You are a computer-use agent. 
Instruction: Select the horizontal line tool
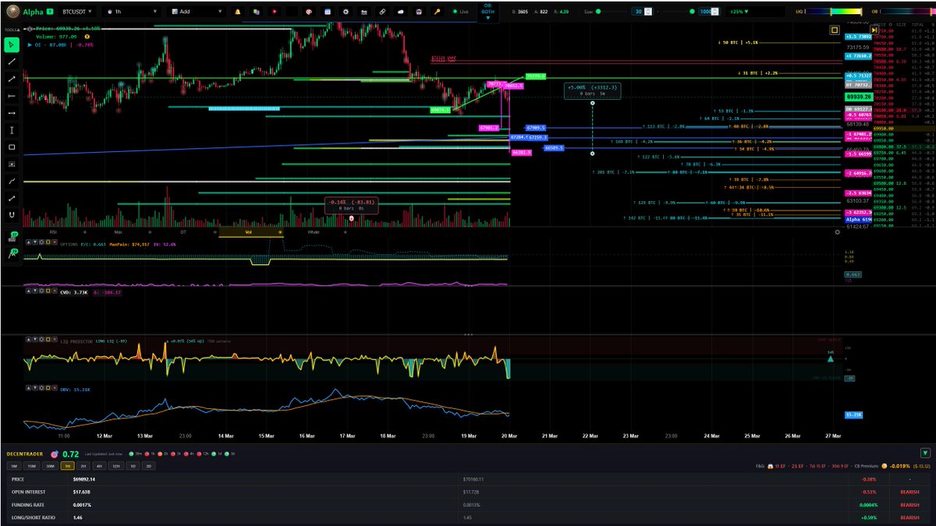coord(12,96)
